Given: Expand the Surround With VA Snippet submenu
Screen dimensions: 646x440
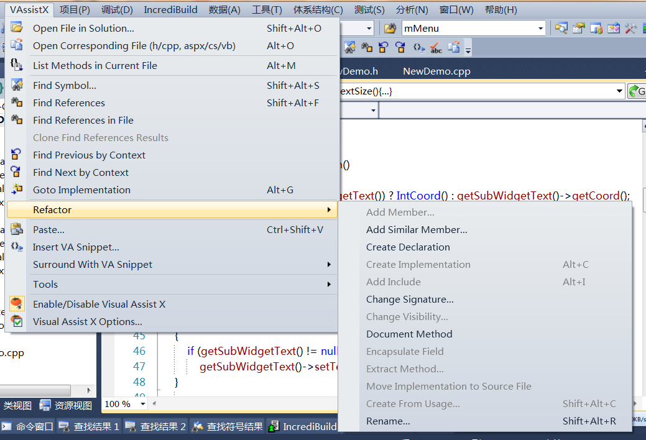Looking at the screenshot, I should 329,264.
